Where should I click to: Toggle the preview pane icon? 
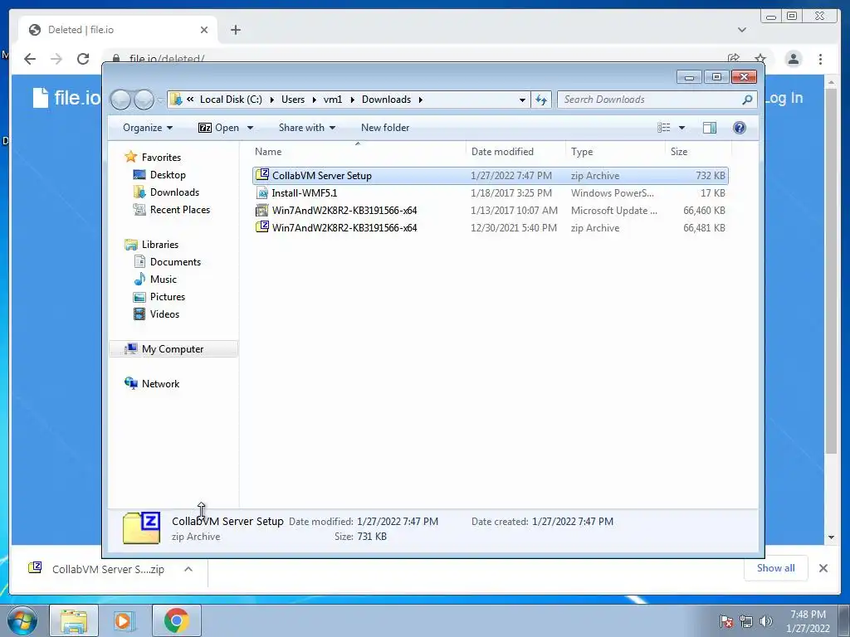coord(709,128)
